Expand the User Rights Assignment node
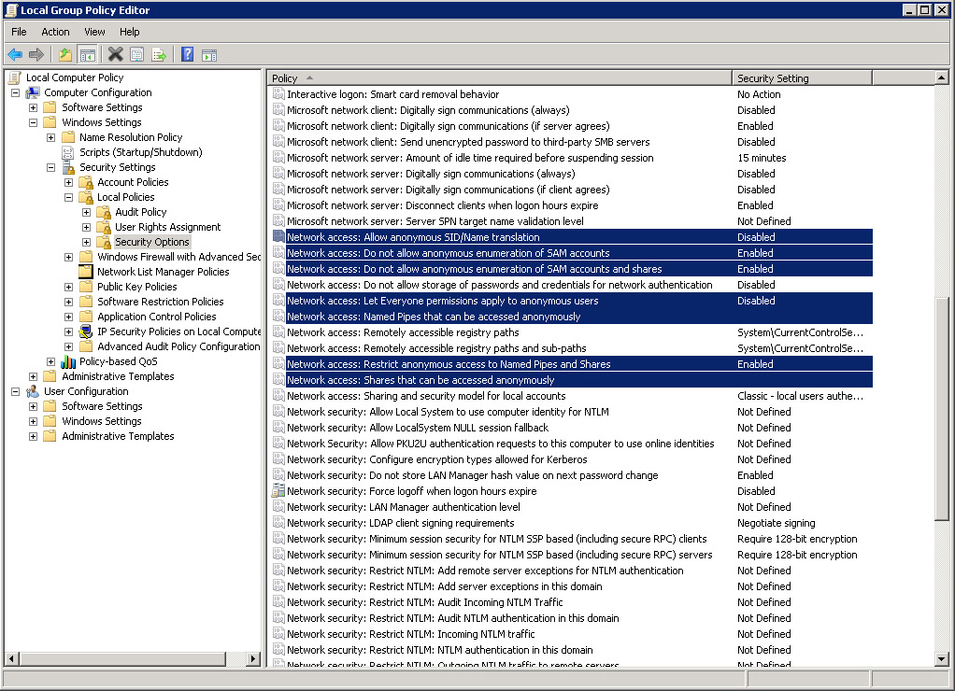The image size is (955, 691). [87, 227]
